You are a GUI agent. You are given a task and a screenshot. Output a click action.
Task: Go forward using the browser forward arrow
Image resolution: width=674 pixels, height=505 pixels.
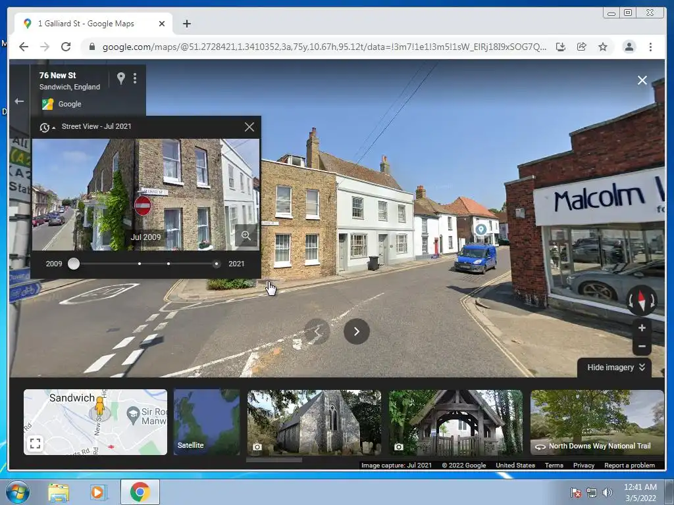point(45,47)
